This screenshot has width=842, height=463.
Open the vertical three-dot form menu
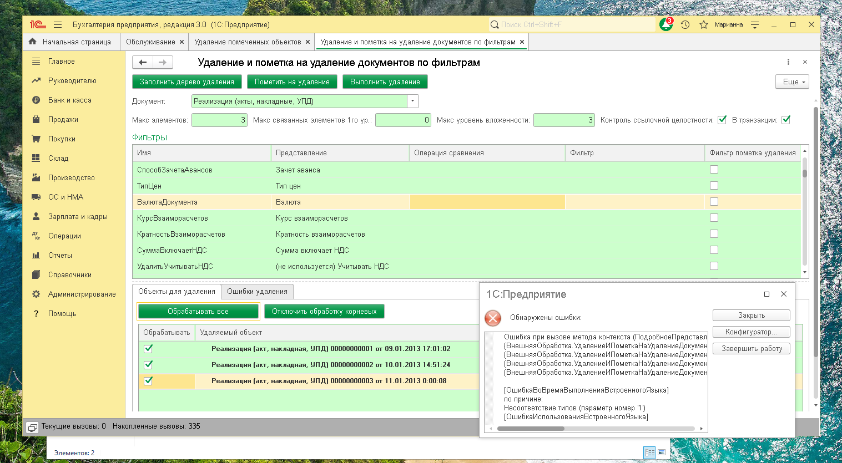[x=788, y=62]
